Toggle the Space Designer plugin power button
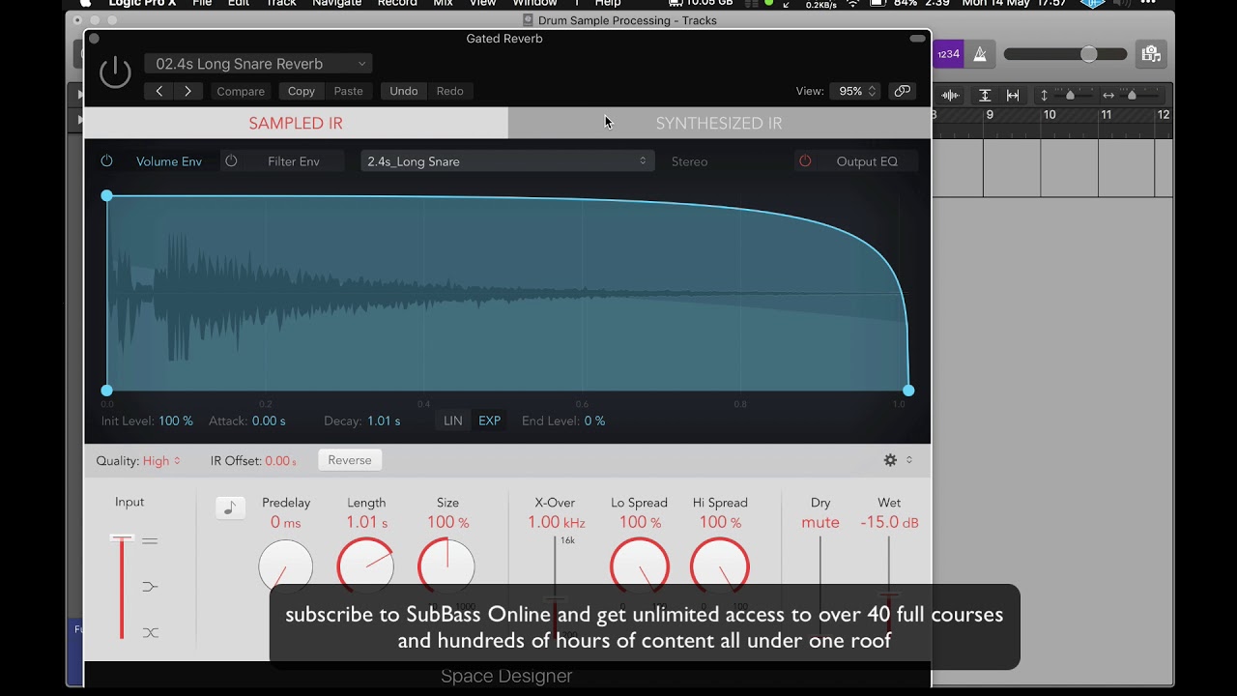The height and width of the screenshot is (696, 1237). pyautogui.click(x=115, y=72)
